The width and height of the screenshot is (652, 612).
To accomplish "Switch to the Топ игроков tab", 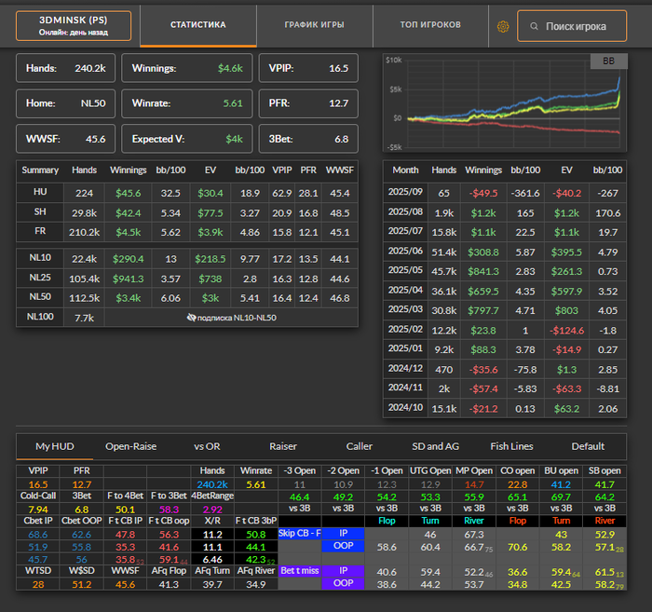I will pyautogui.click(x=429, y=25).
